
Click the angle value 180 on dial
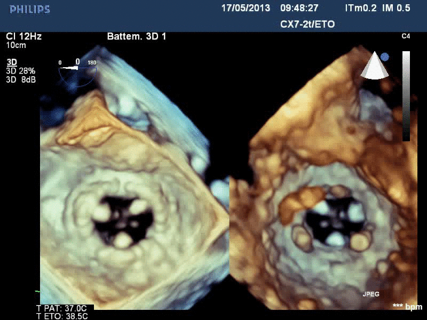pos(92,62)
